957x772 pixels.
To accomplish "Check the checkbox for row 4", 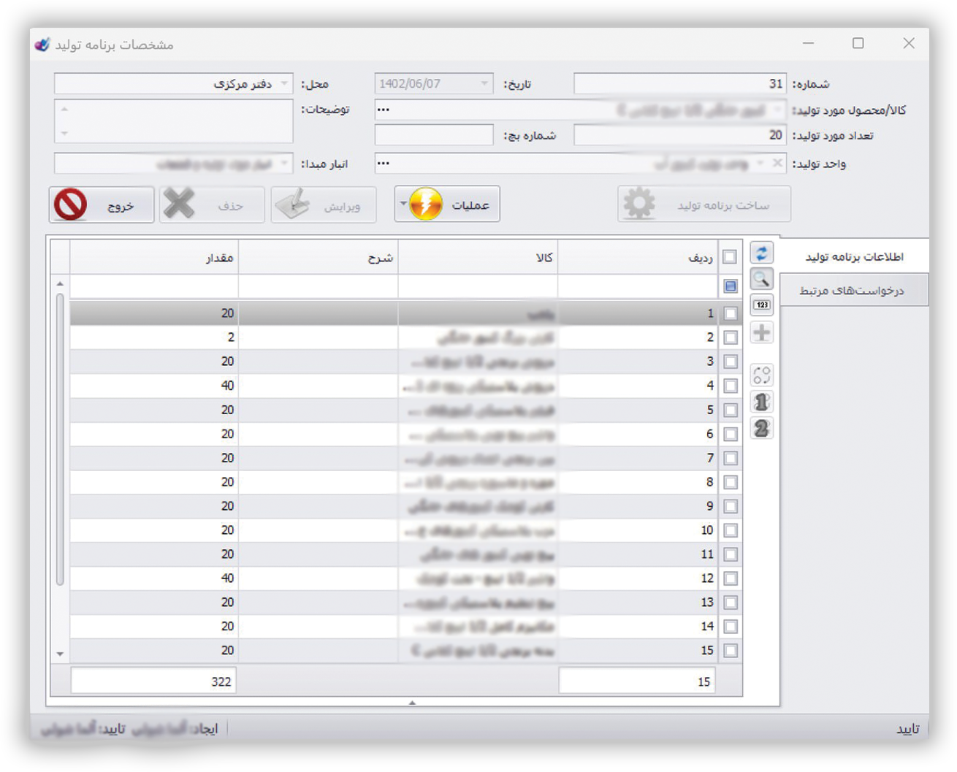I will tap(730, 386).
